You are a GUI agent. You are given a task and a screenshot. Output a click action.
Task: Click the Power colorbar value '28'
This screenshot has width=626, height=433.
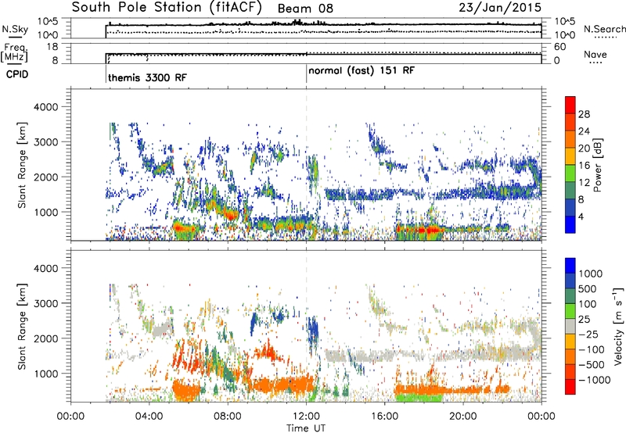pos(584,114)
